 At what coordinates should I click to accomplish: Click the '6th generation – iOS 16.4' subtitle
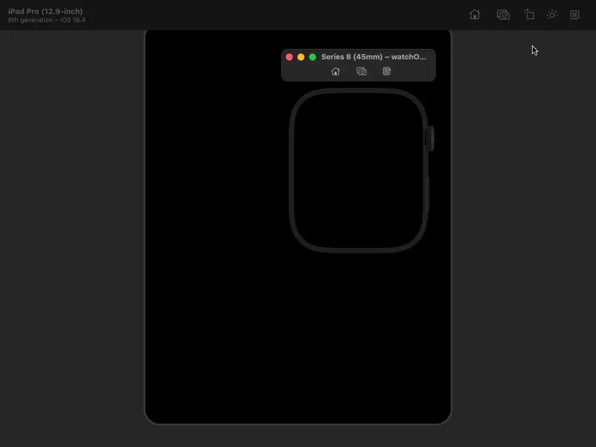point(47,20)
